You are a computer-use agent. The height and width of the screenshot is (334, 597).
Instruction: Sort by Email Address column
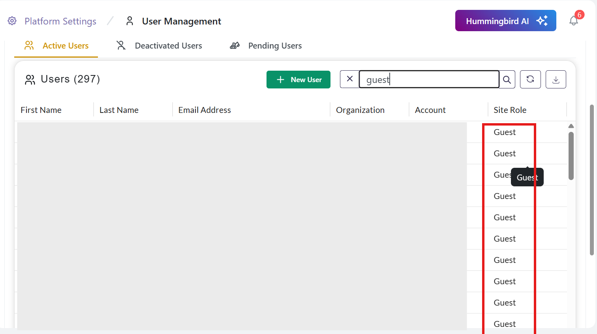click(x=205, y=110)
